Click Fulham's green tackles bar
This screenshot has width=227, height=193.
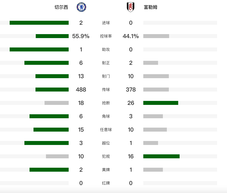[x=161, y=103]
